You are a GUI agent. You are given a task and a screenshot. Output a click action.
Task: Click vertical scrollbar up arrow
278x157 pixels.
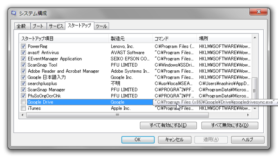255,38
